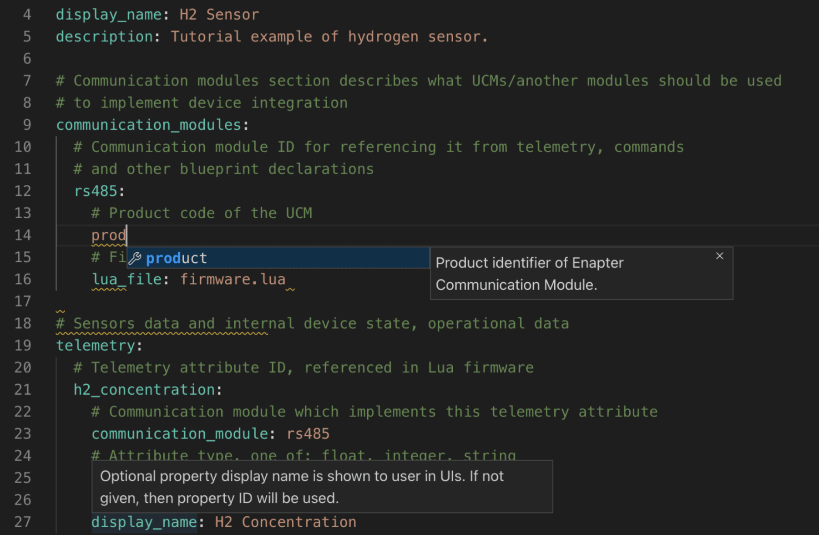Select the h2_concentration attribute key
Image resolution: width=819 pixels, height=535 pixels.
point(145,389)
